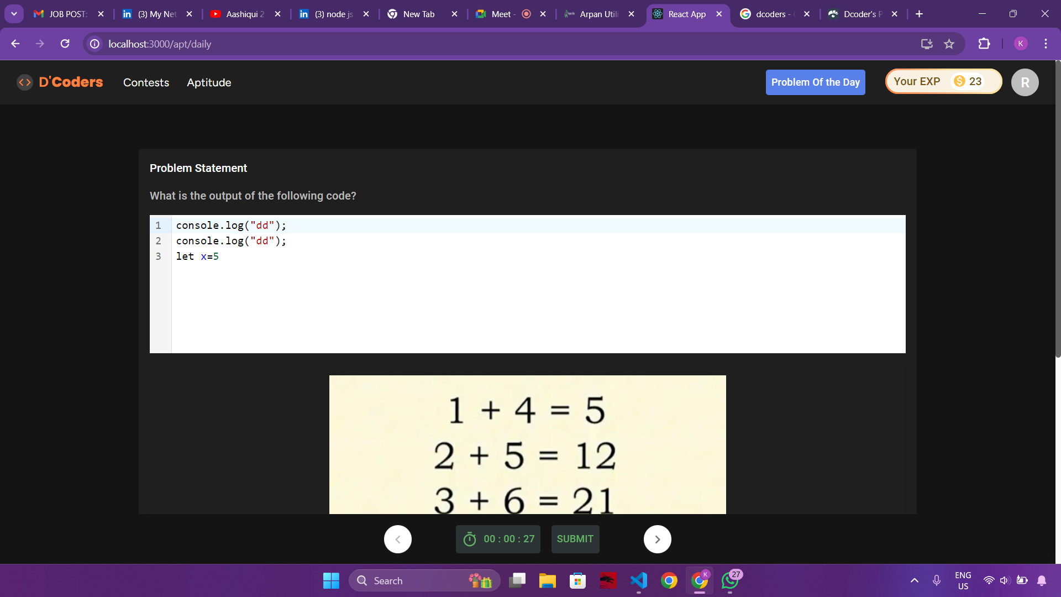This screenshot has width=1061, height=597.
Task: Go to previous problem arrow
Action: coord(398,539)
